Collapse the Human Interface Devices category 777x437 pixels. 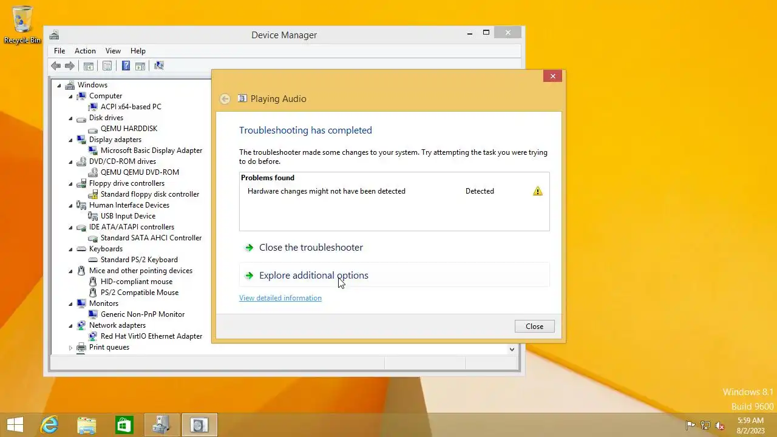click(x=70, y=206)
